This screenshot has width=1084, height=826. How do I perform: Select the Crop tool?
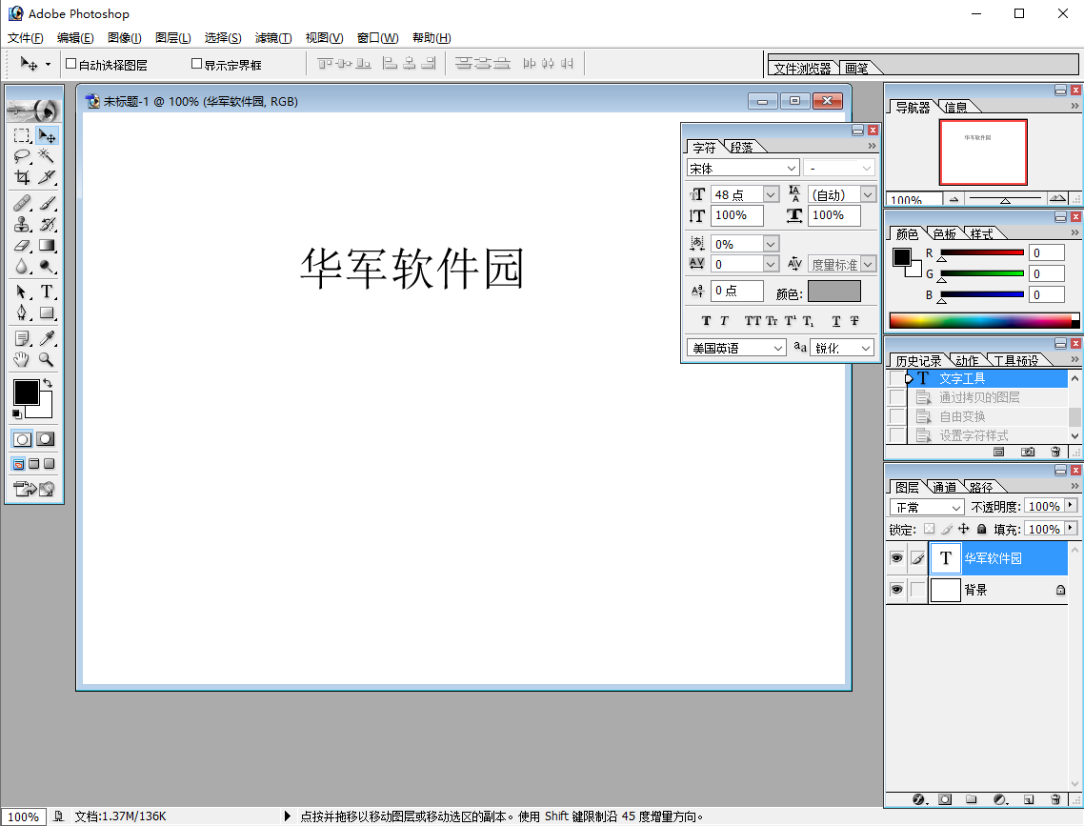point(20,177)
